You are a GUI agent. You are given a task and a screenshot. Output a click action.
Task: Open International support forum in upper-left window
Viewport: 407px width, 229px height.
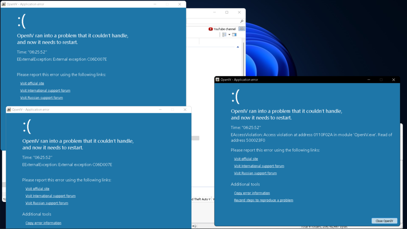click(x=45, y=91)
